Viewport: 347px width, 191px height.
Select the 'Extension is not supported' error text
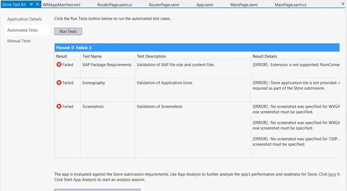[x=296, y=64]
